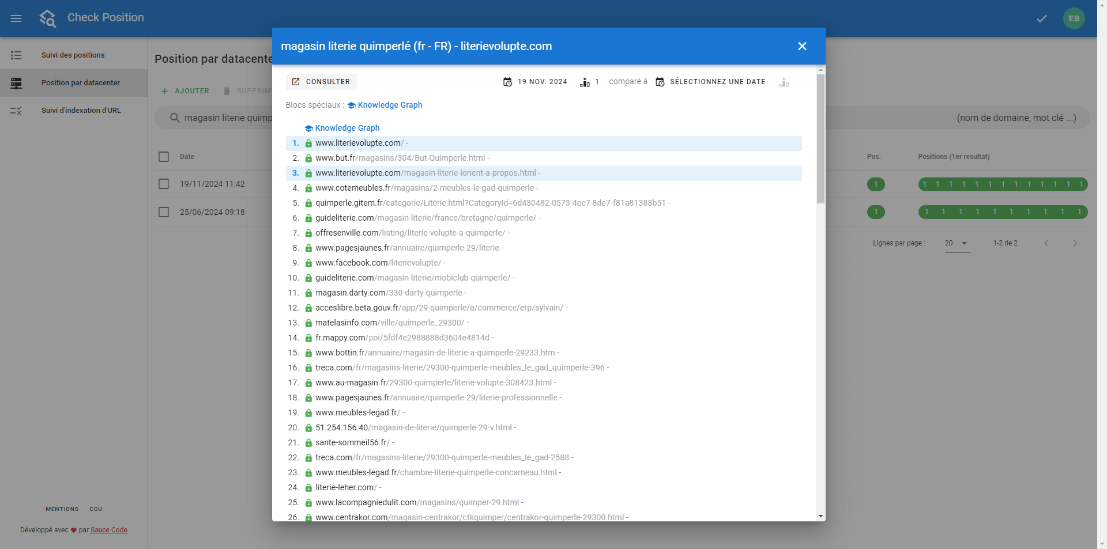Open result 1 www.literievolupte.com/

click(x=359, y=143)
